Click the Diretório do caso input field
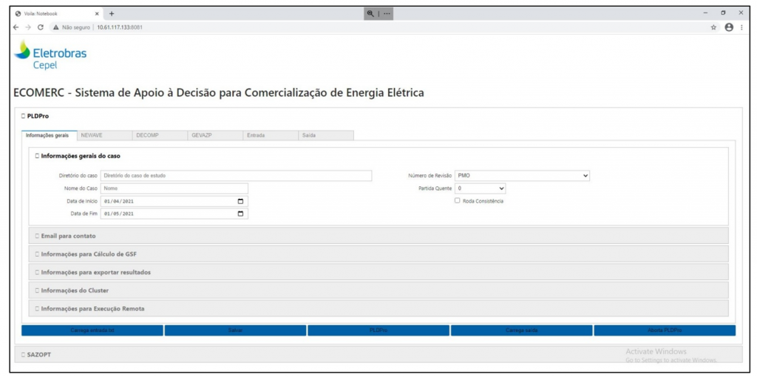This screenshot has width=757, height=377. click(x=236, y=176)
